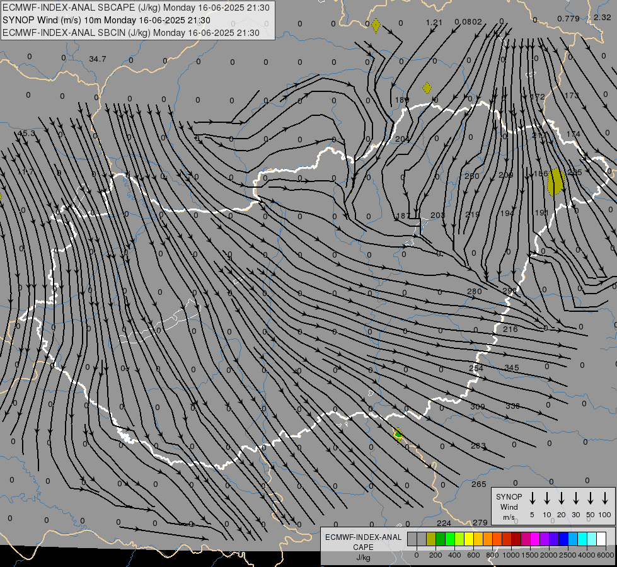Click the map value '204'
617x567 pixels.
(402, 139)
